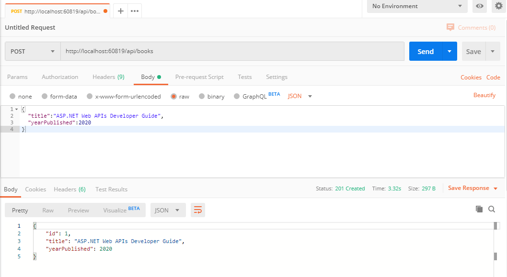Open the Pre-request Script tab
Screen dimensions: 507x277
199,77
